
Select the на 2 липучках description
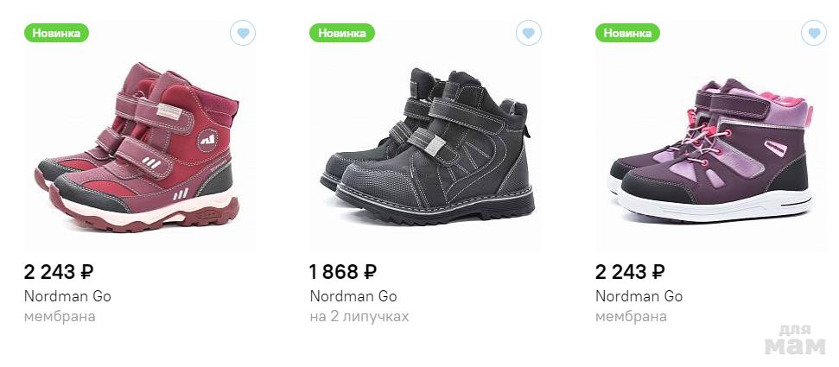pyautogui.click(x=359, y=317)
